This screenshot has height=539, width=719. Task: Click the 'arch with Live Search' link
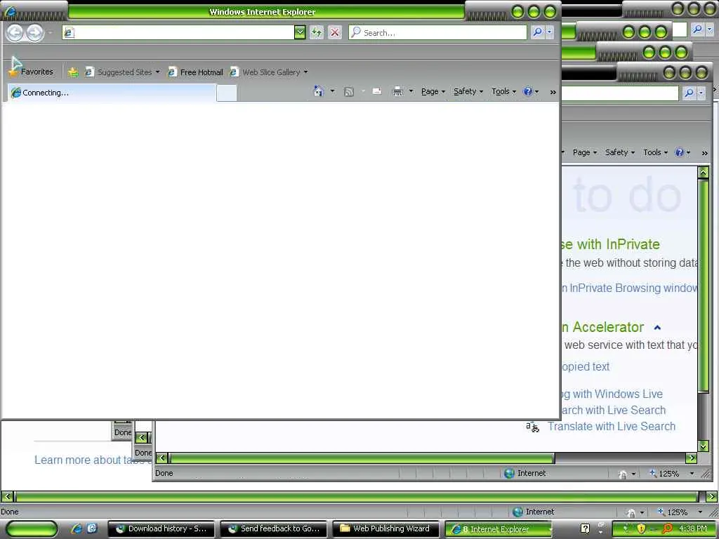pyautogui.click(x=614, y=410)
